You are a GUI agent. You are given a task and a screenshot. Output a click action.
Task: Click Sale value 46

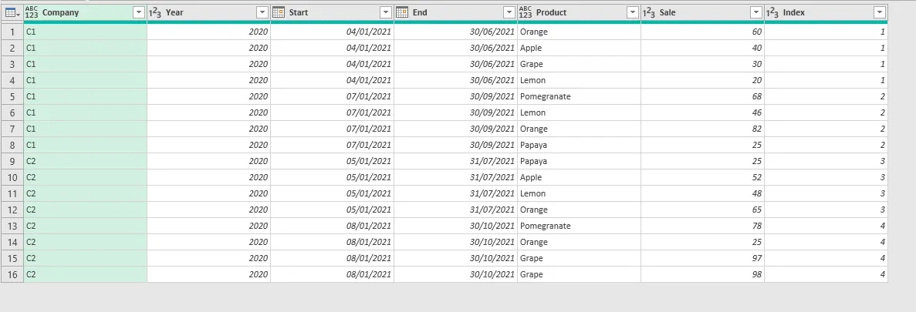[x=702, y=113]
